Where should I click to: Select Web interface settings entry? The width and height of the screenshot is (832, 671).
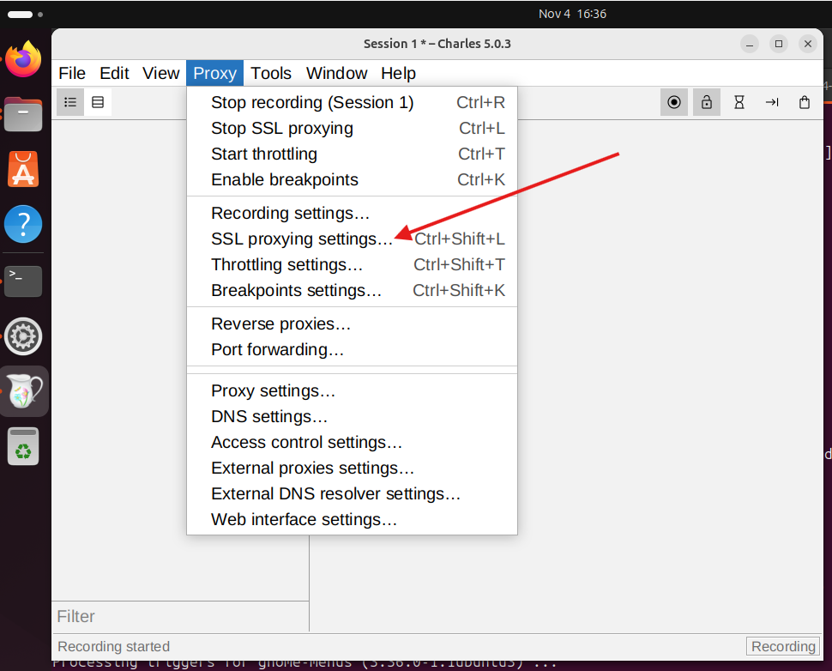(x=304, y=520)
